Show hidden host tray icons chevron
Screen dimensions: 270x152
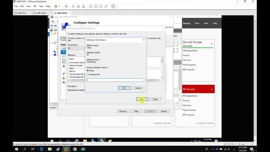tap(213, 149)
